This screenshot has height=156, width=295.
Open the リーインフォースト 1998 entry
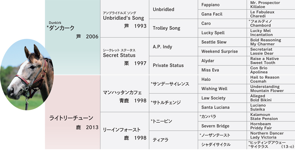[x=125, y=131]
